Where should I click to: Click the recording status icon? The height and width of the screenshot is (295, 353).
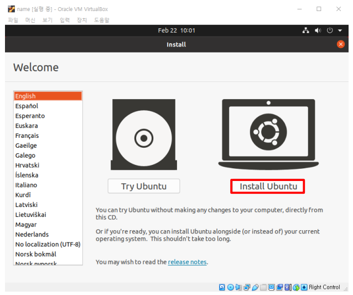[x=279, y=287]
